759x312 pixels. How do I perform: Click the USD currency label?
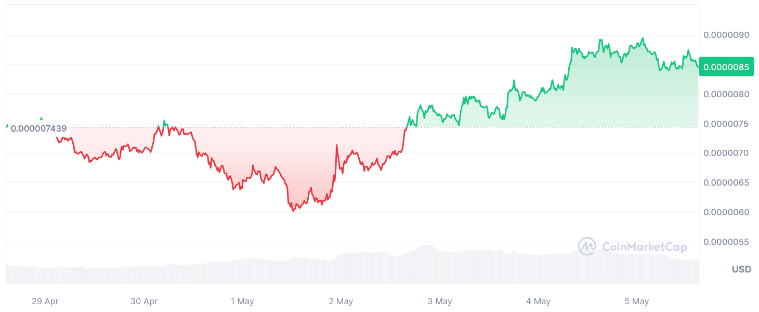(741, 269)
